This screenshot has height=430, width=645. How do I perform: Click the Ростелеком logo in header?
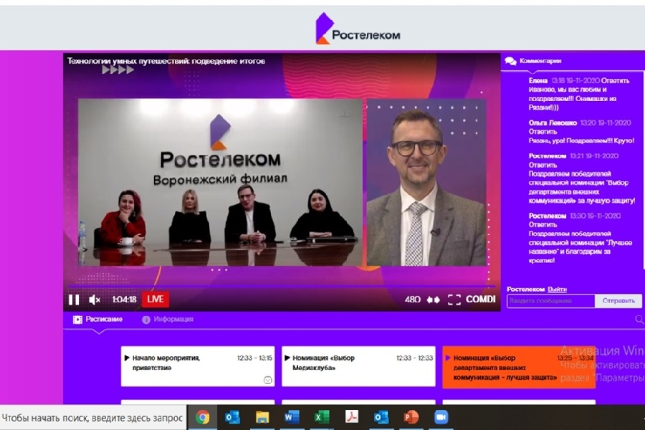point(358,29)
